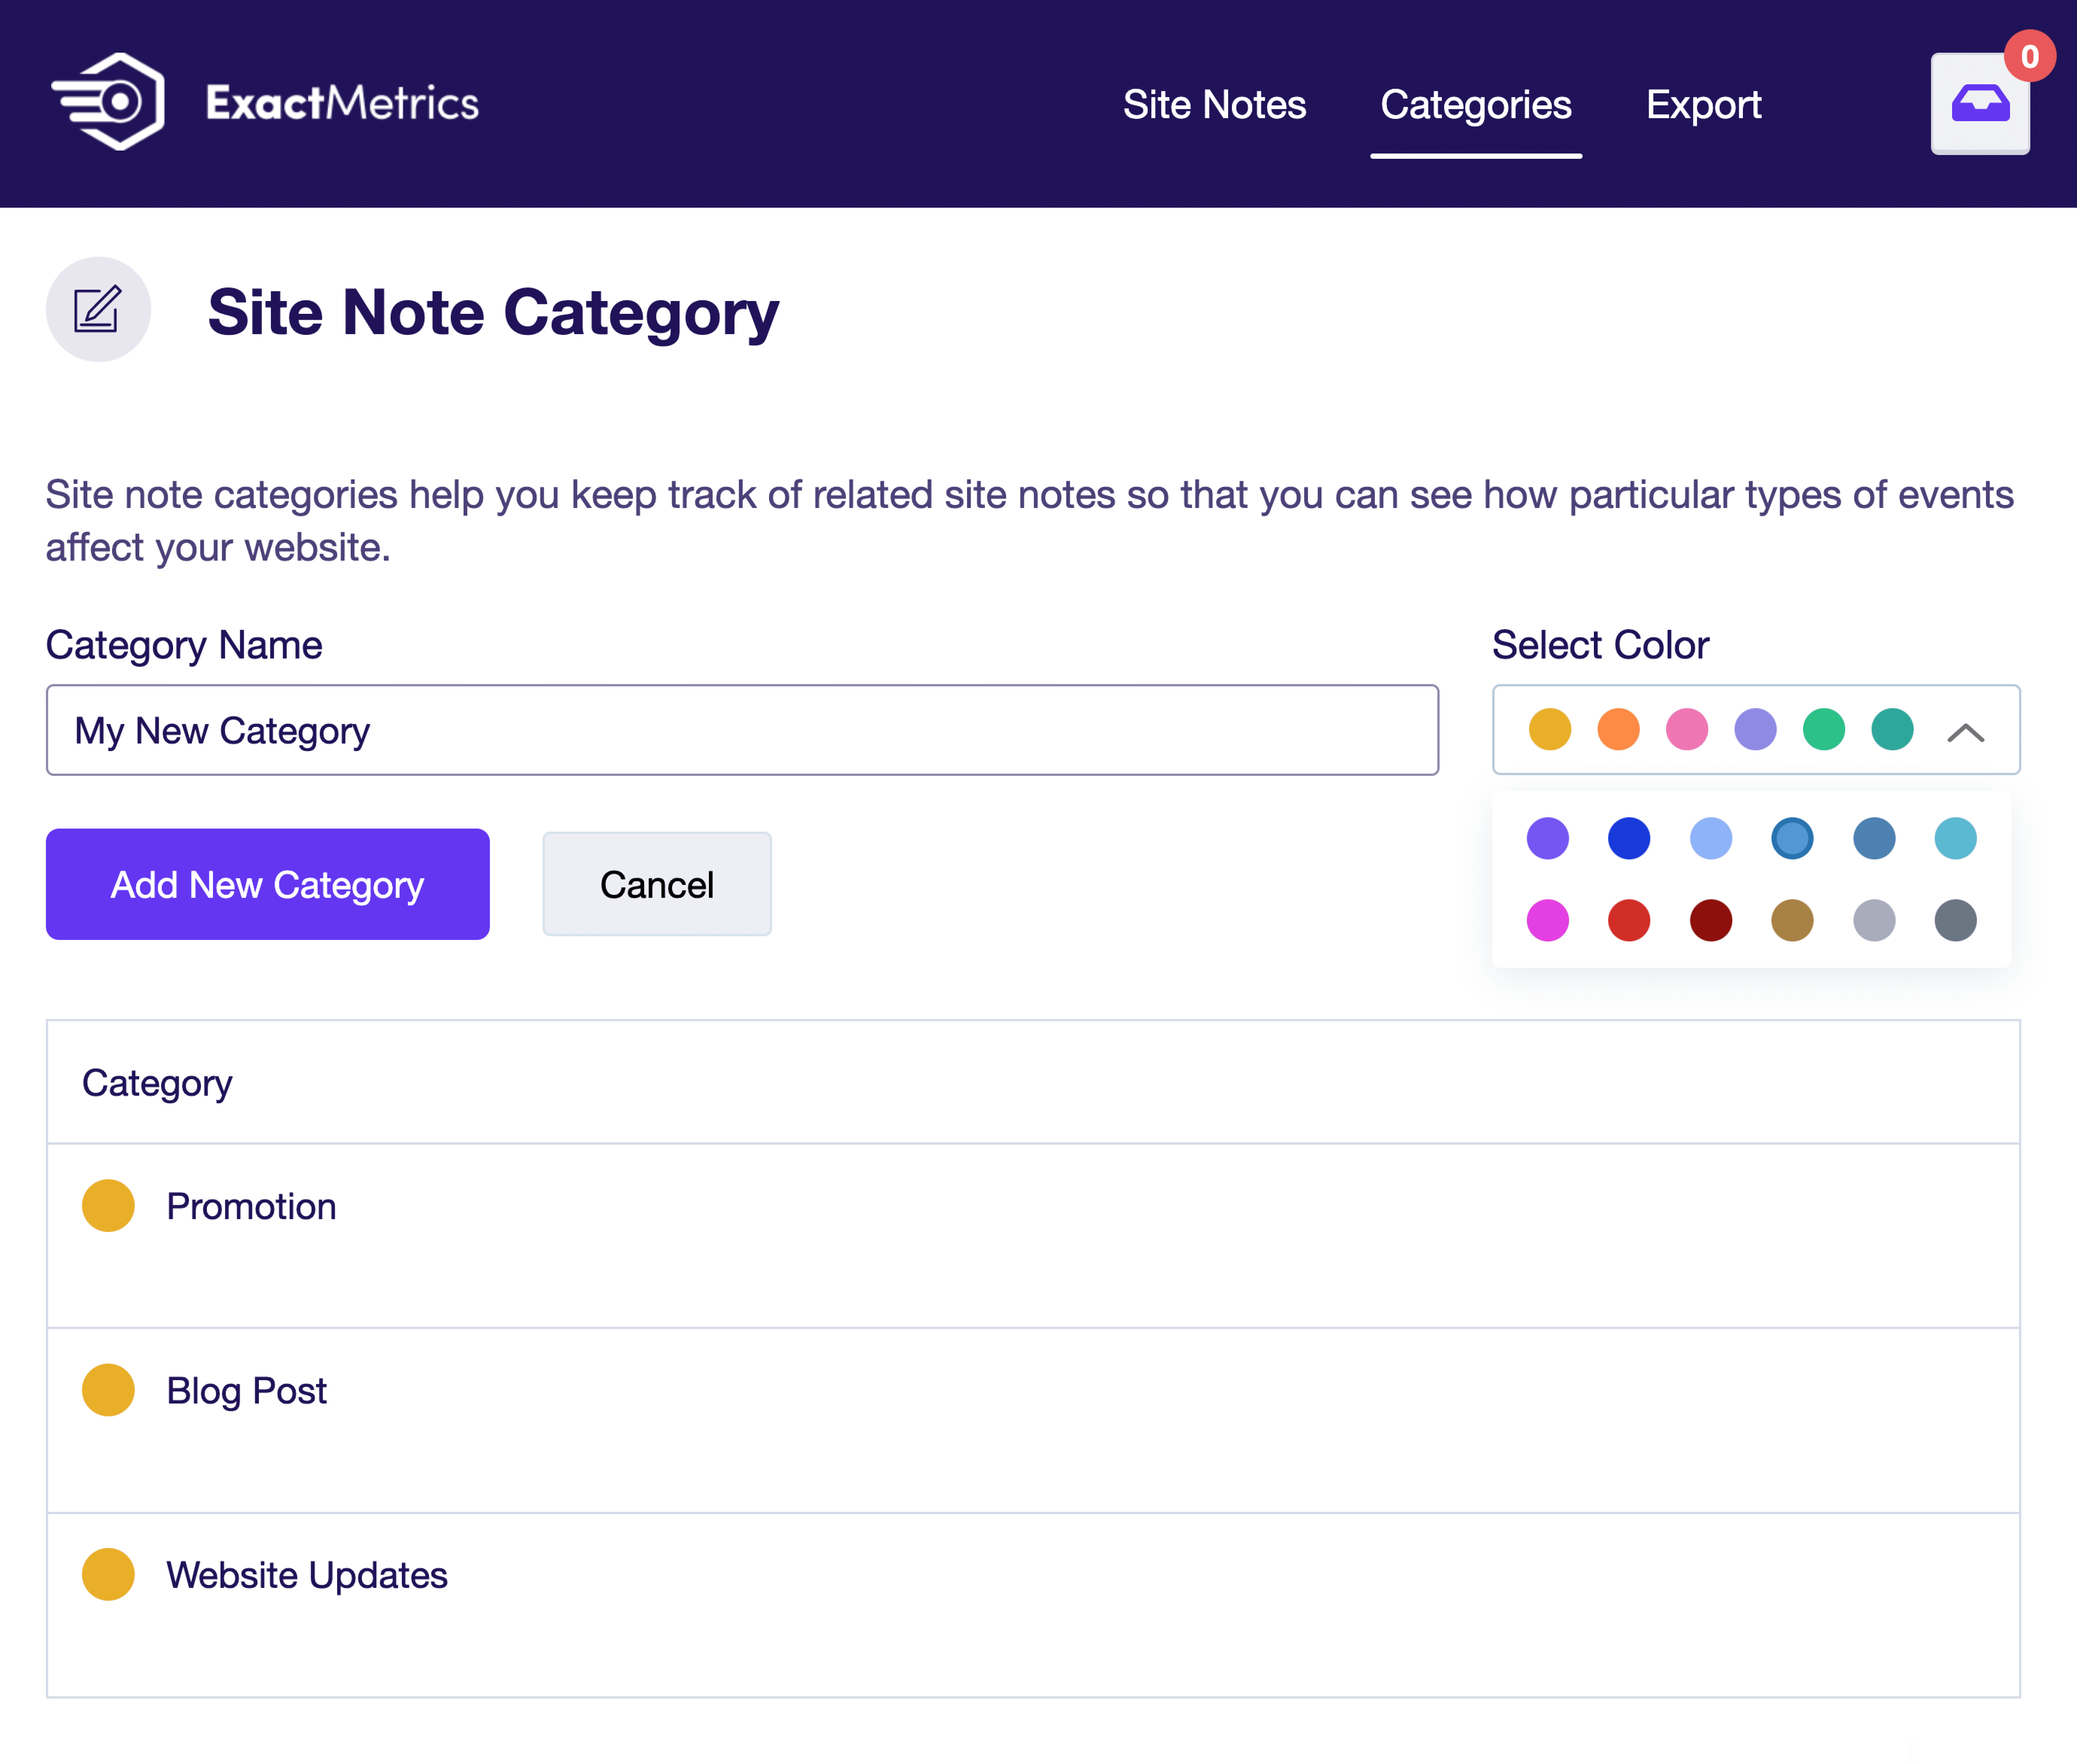
Task: Click the Website Updates category row text
Action: (x=307, y=1575)
